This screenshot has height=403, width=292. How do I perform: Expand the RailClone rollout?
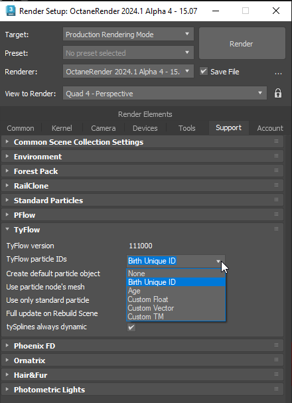(7, 185)
